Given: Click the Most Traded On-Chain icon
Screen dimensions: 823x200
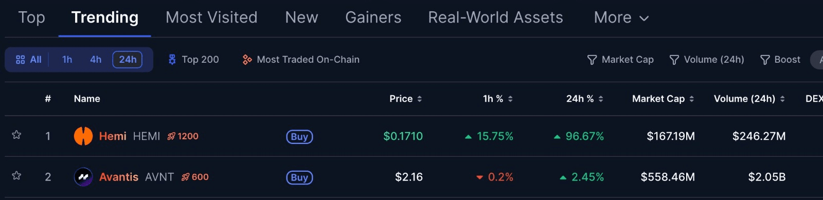Looking at the screenshot, I should tap(247, 60).
